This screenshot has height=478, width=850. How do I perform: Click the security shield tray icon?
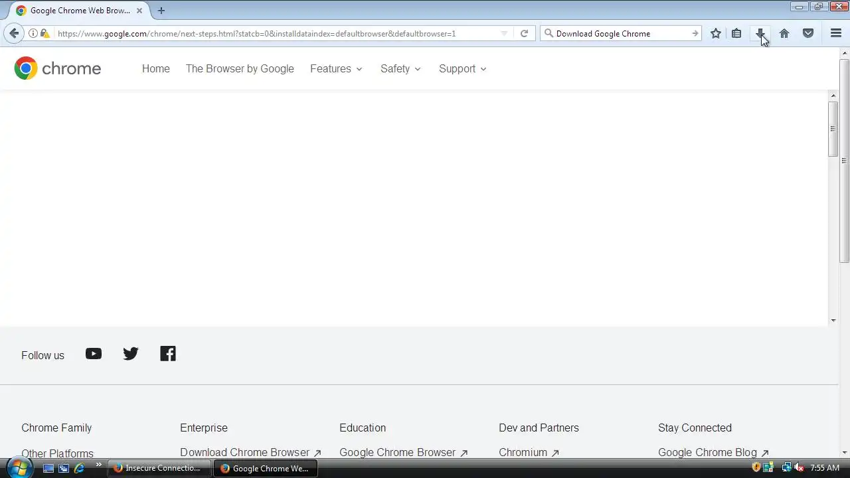756,468
